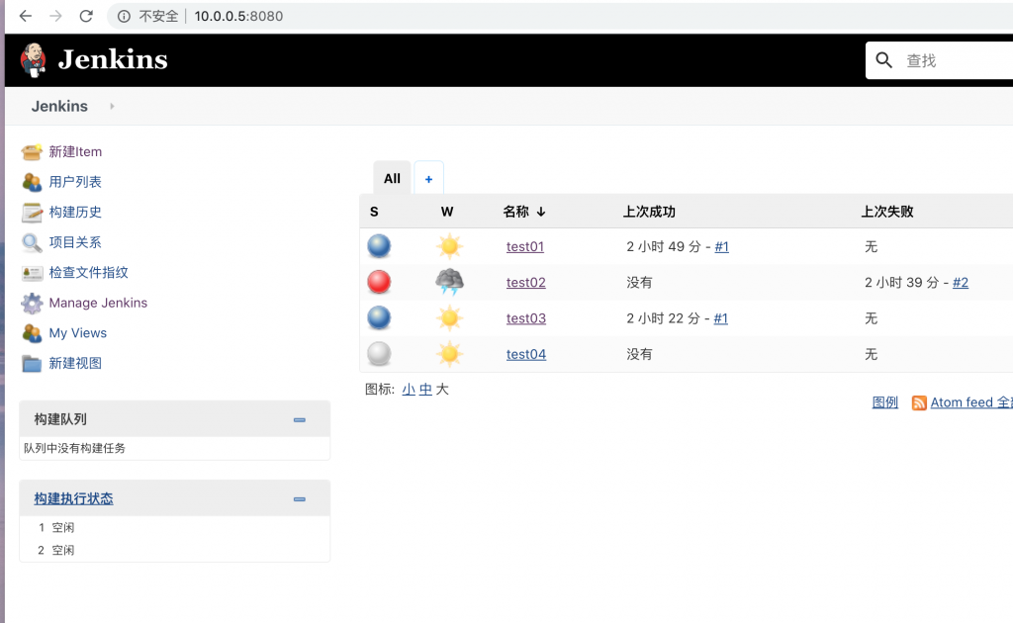Collapse the 构建队列 panel
The width and height of the screenshot is (1013, 623).
pyautogui.click(x=299, y=419)
